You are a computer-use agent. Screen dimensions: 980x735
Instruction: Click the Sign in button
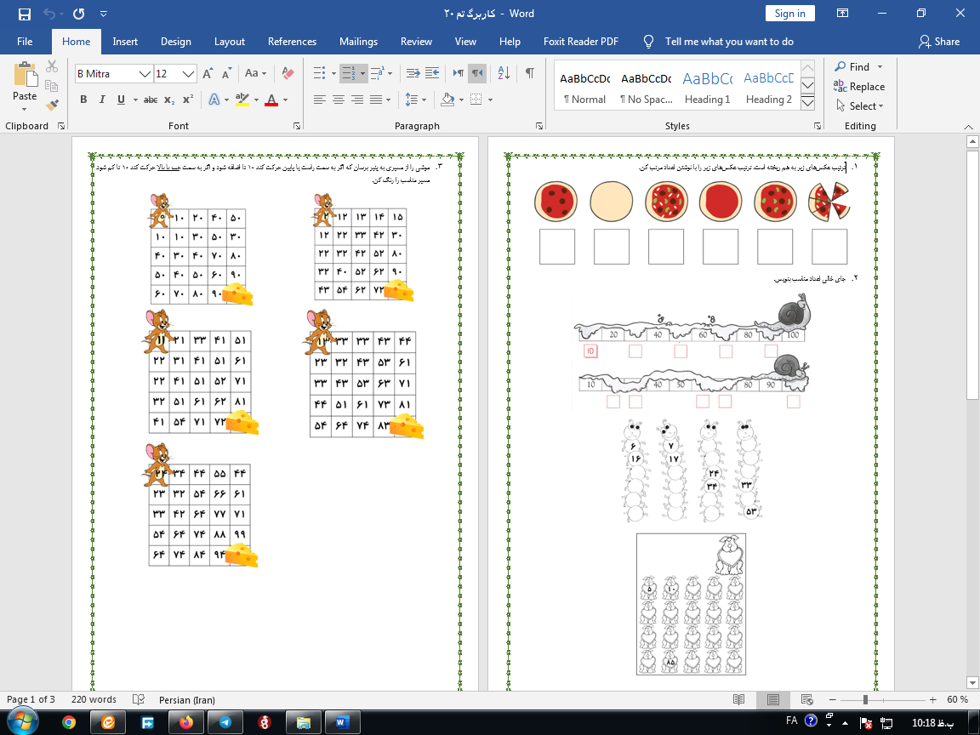789,14
